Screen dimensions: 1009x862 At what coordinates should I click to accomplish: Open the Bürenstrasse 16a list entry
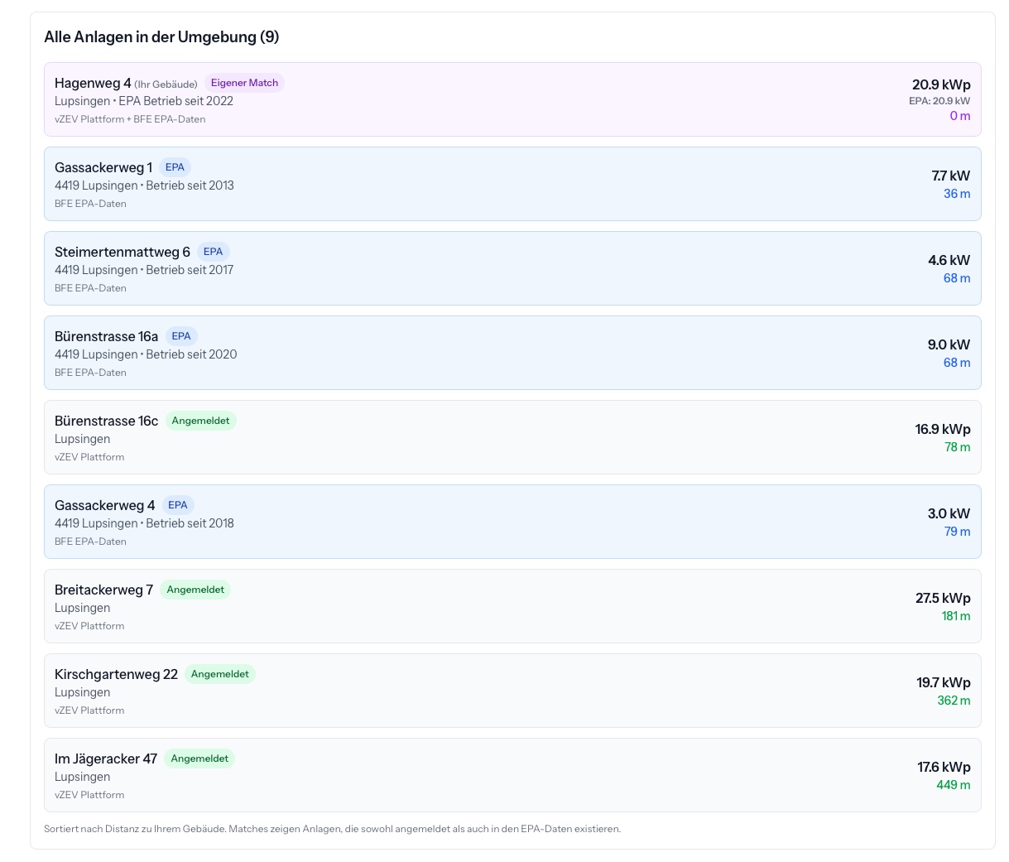click(x=512, y=353)
